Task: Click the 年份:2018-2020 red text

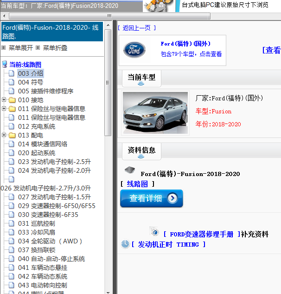Action: pyautogui.click(x=218, y=124)
